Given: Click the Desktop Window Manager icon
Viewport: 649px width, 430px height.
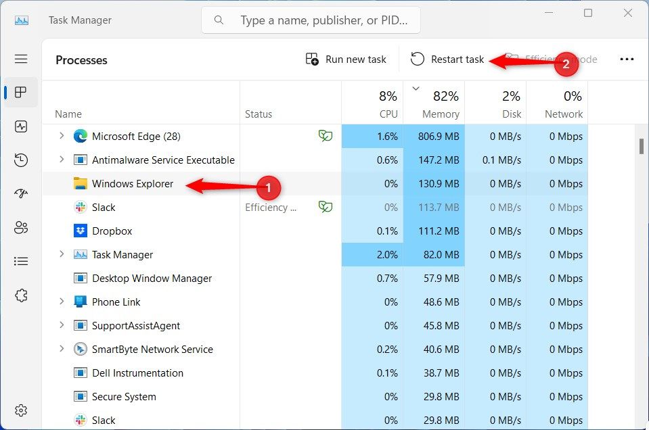Looking at the screenshot, I should pos(81,279).
